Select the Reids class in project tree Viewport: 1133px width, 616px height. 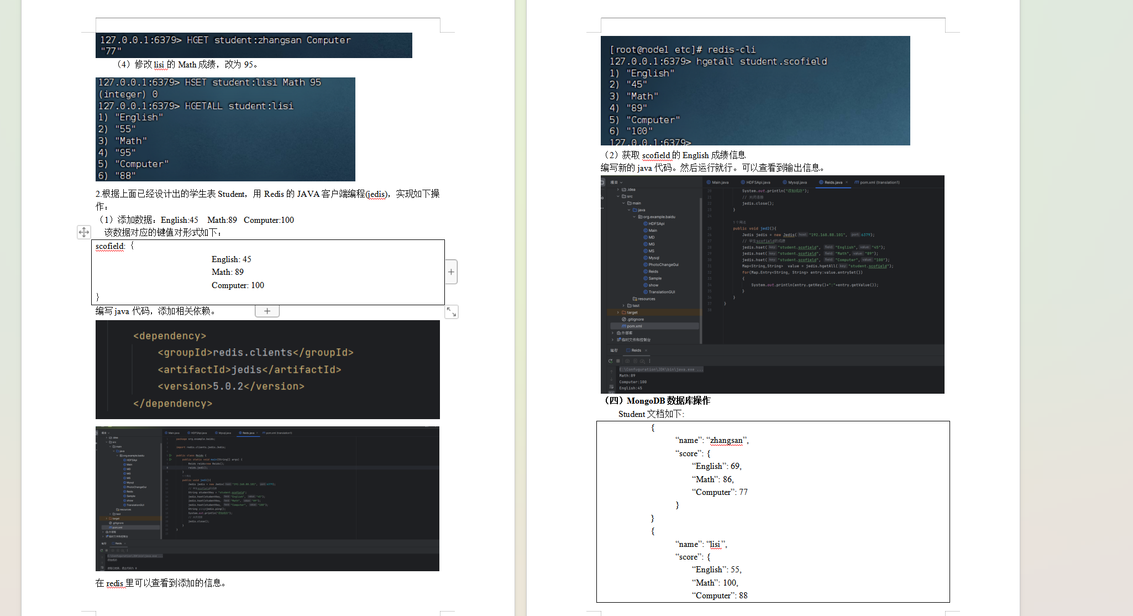pos(653,272)
